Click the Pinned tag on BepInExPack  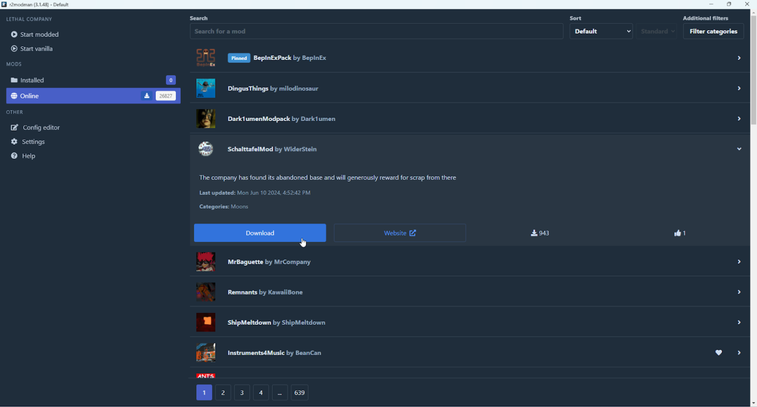click(239, 58)
